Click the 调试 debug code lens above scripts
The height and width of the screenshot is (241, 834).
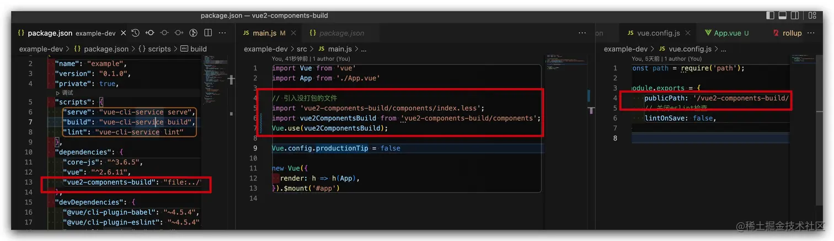(65, 93)
